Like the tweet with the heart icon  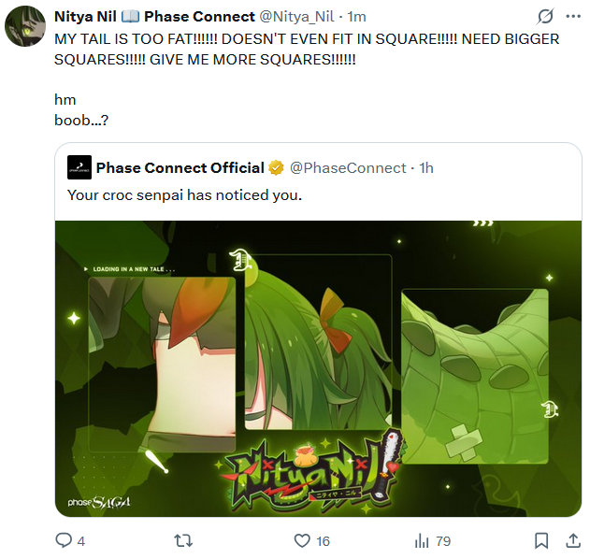pos(302,540)
